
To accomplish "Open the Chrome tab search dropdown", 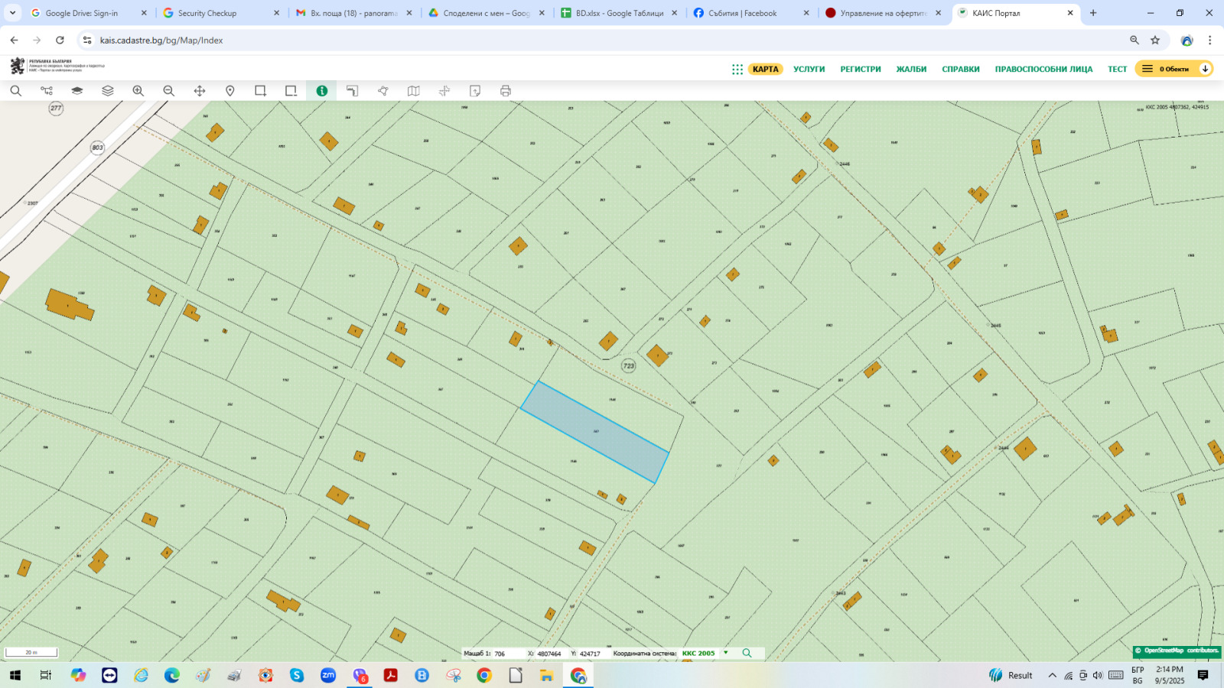I will coord(12,13).
